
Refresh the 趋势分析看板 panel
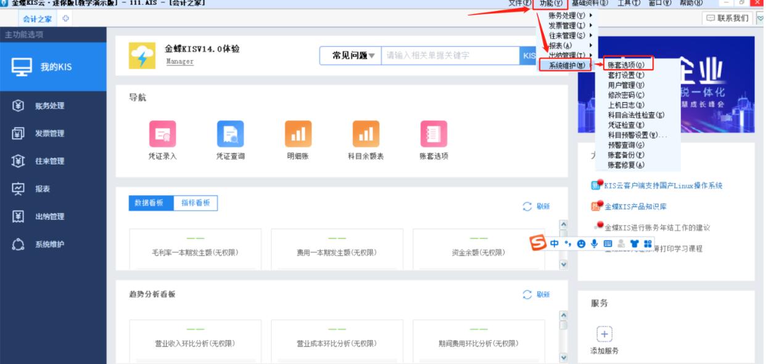click(x=536, y=294)
